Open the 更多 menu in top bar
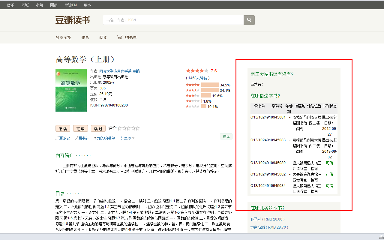Viewport: 384px width, 240px height. click(87, 5)
